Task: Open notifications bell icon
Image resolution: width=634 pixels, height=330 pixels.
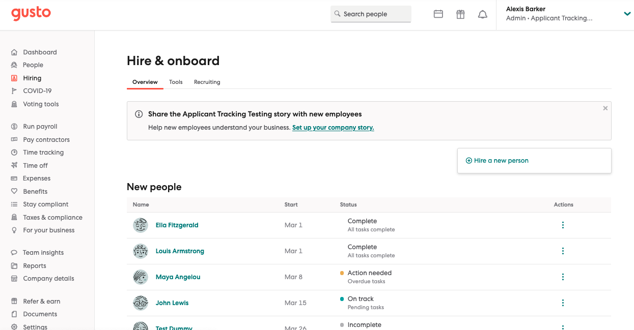Action: tap(483, 14)
